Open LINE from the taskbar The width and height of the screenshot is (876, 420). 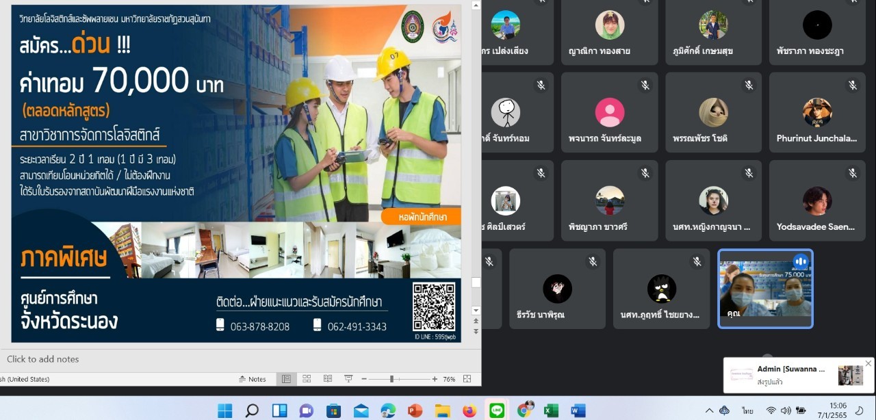click(x=496, y=410)
